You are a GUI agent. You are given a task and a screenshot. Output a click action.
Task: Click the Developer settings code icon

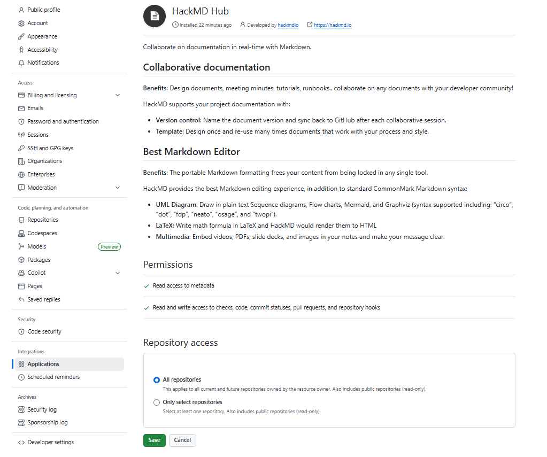click(x=21, y=443)
